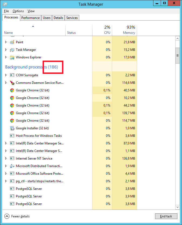This screenshot has height=225, width=182.
Task: Switch to the Performance tab
Action: pos(30,18)
